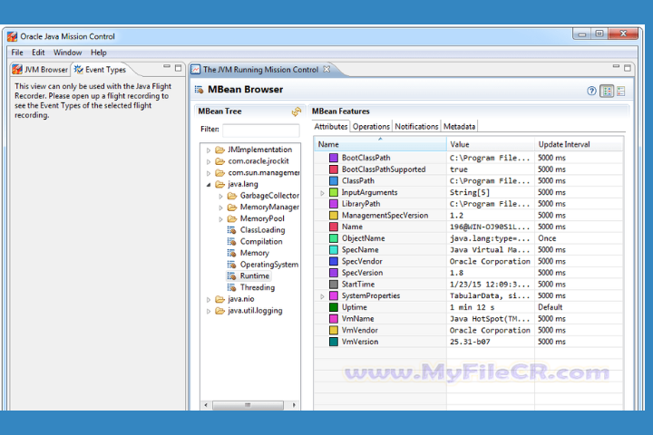Maximize the JVM editor area
653x435 pixels.
coord(628,68)
